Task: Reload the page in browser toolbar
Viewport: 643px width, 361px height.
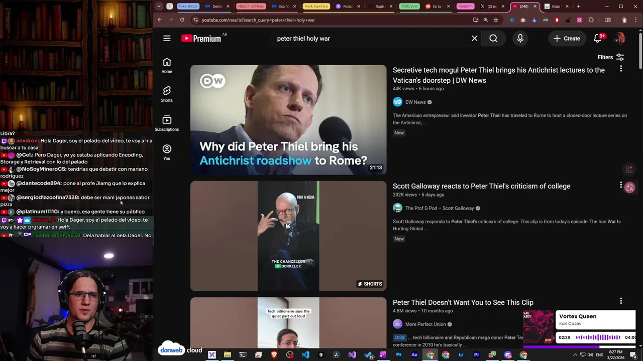Action: [x=182, y=20]
